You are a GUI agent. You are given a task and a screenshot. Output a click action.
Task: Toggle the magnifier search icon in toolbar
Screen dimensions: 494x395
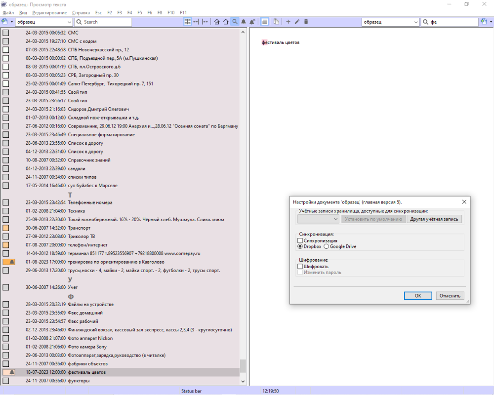point(235,22)
